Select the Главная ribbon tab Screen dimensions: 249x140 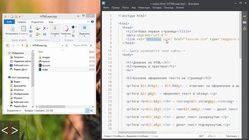21,22
